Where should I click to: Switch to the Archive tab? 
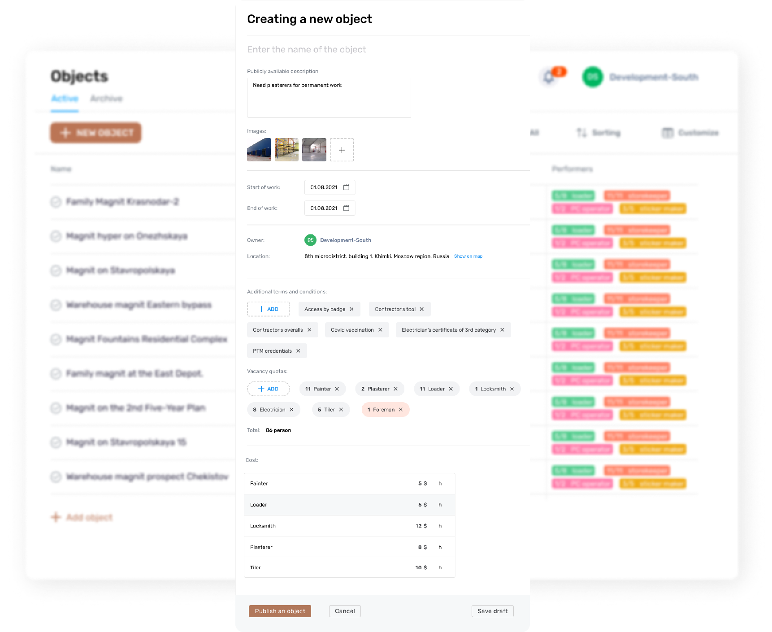(x=106, y=99)
